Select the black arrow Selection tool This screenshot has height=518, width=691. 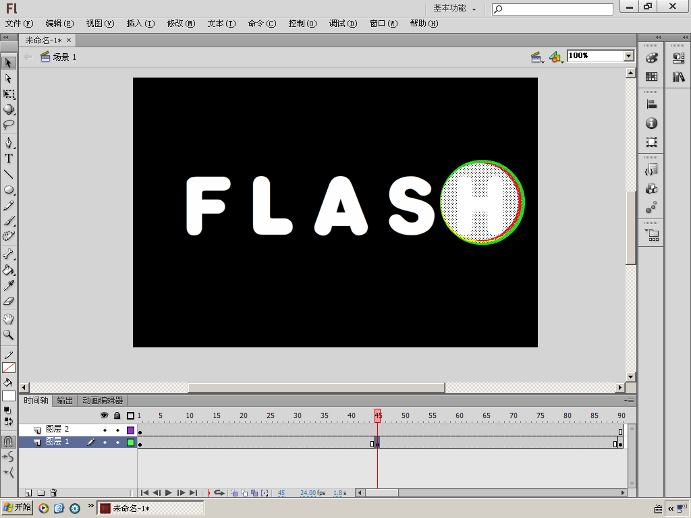[8, 63]
